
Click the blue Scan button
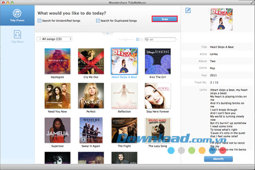pyautogui.click(x=165, y=19)
